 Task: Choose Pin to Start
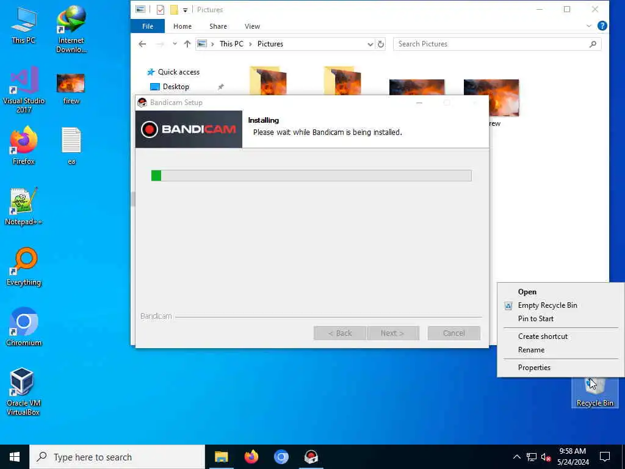click(x=560, y=319)
